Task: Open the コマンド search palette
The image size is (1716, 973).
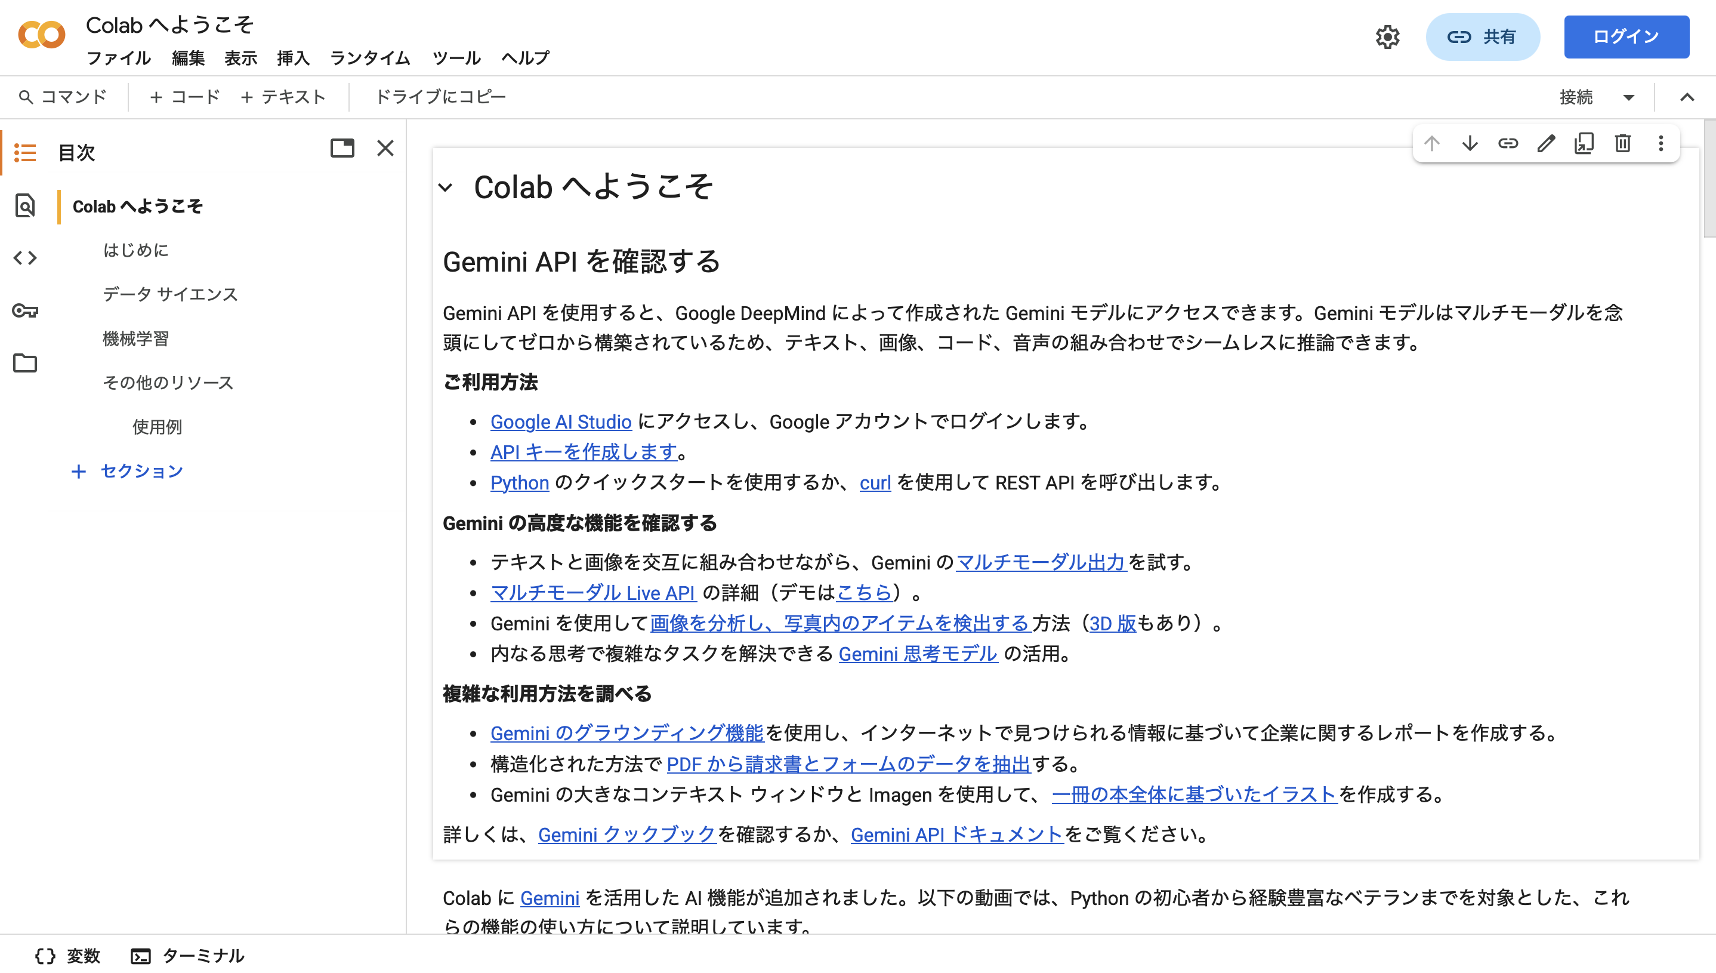Action: tap(63, 97)
